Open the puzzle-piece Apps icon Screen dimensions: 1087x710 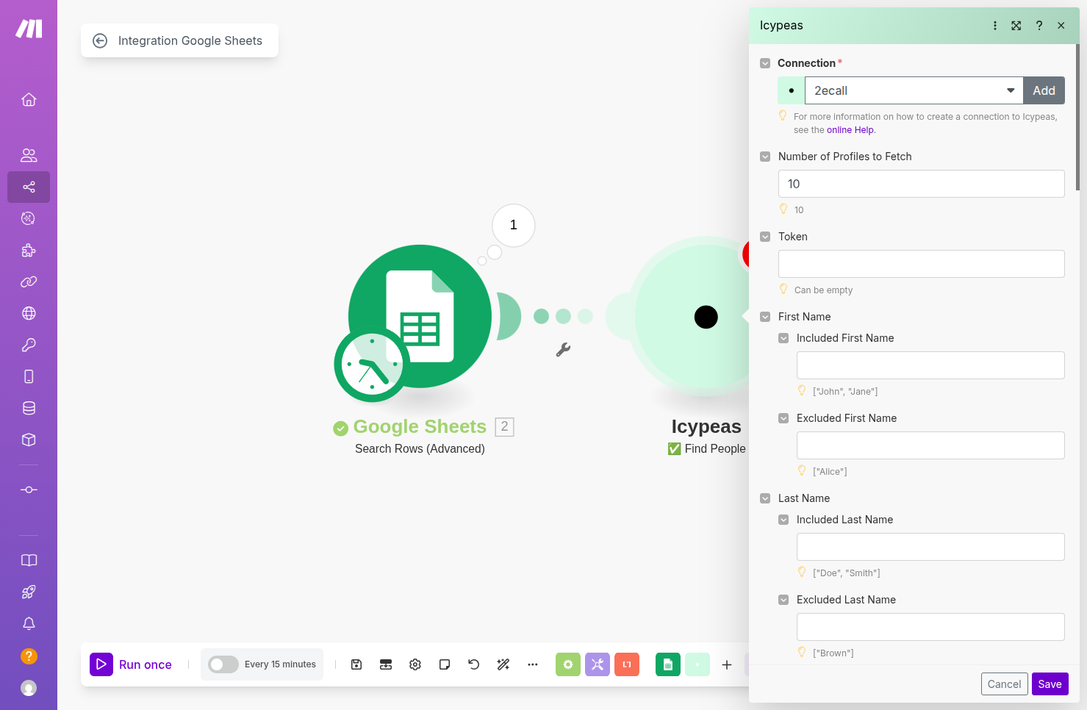[x=29, y=250]
